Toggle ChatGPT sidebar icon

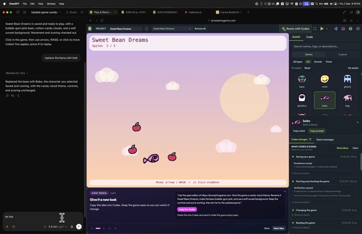tap(18, 12)
